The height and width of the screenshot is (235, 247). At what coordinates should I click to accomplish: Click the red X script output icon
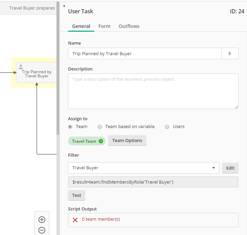point(75,220)
